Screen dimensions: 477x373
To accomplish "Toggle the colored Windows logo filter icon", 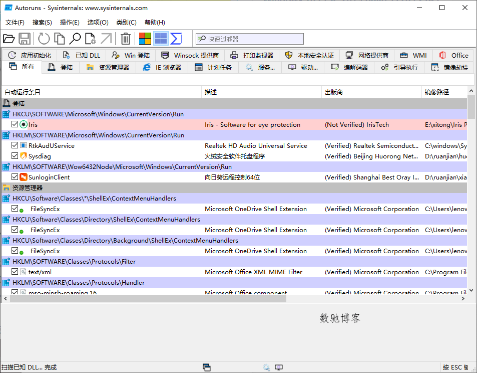I will (x=145, y=39).
